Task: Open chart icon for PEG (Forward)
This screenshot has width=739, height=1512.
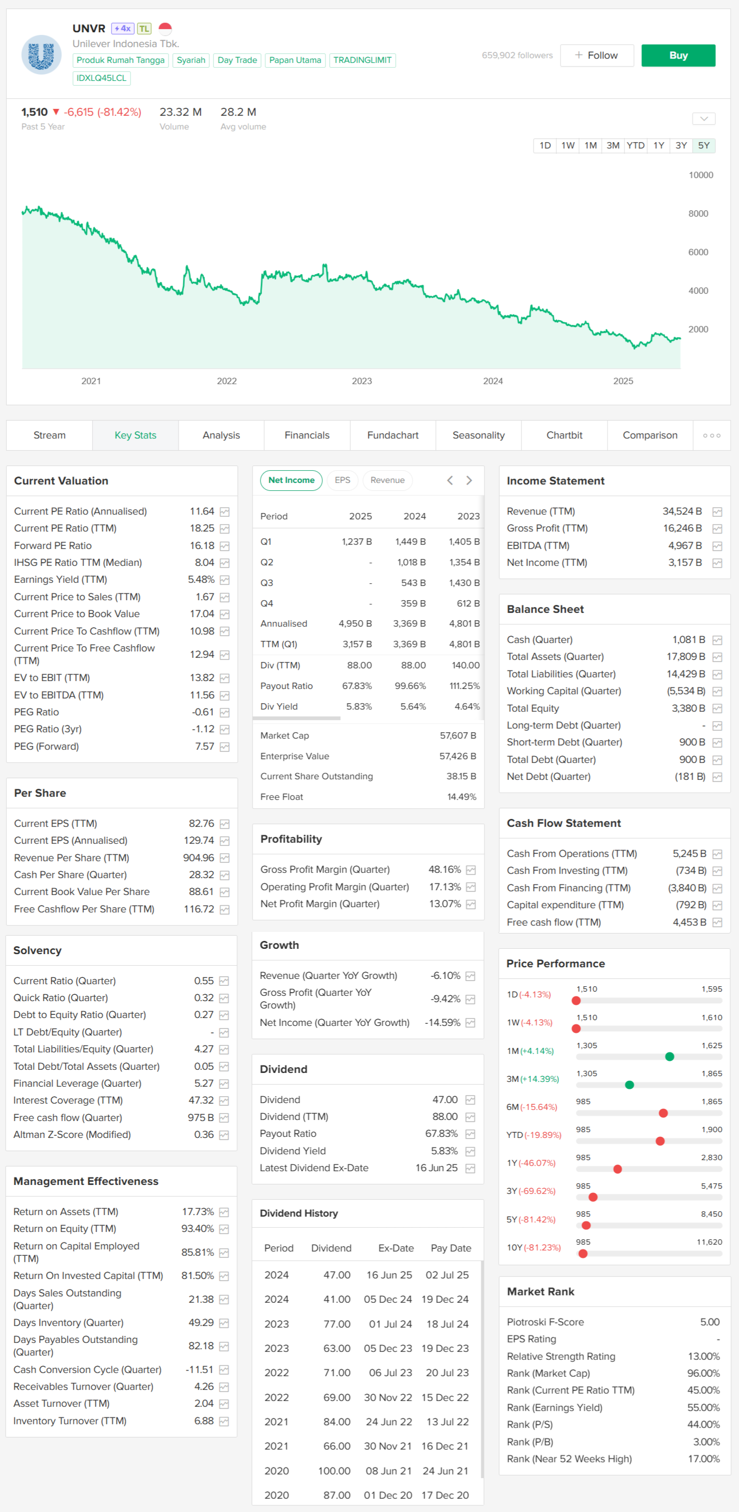Action: pyautogui.click(x=224, y=746)
